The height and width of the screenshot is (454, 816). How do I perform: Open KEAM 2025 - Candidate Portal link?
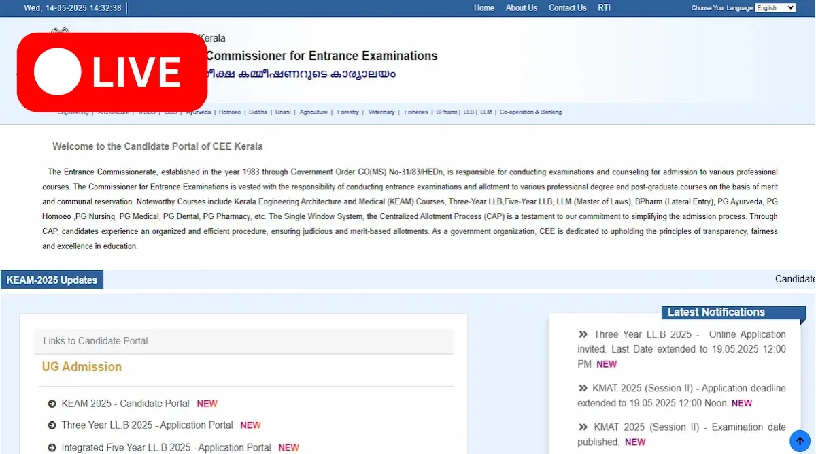(125, 404)
